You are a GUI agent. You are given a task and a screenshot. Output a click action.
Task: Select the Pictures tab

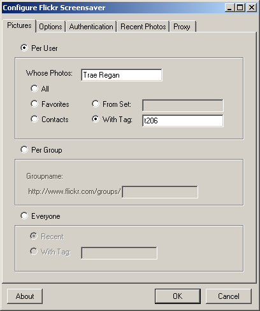pyautogui.click(x=19, y=25)
